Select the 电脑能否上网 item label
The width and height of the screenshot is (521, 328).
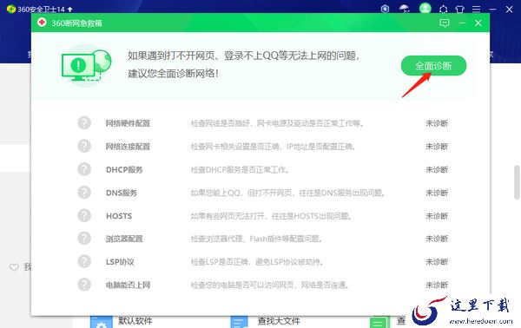[x=128, y=285]
